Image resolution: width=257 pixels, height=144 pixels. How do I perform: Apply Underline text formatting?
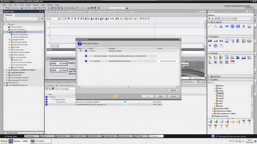(75, 19)
